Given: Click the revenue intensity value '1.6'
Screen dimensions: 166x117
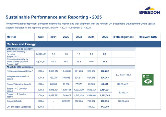Looking at the screenshot, I should 53,54.
